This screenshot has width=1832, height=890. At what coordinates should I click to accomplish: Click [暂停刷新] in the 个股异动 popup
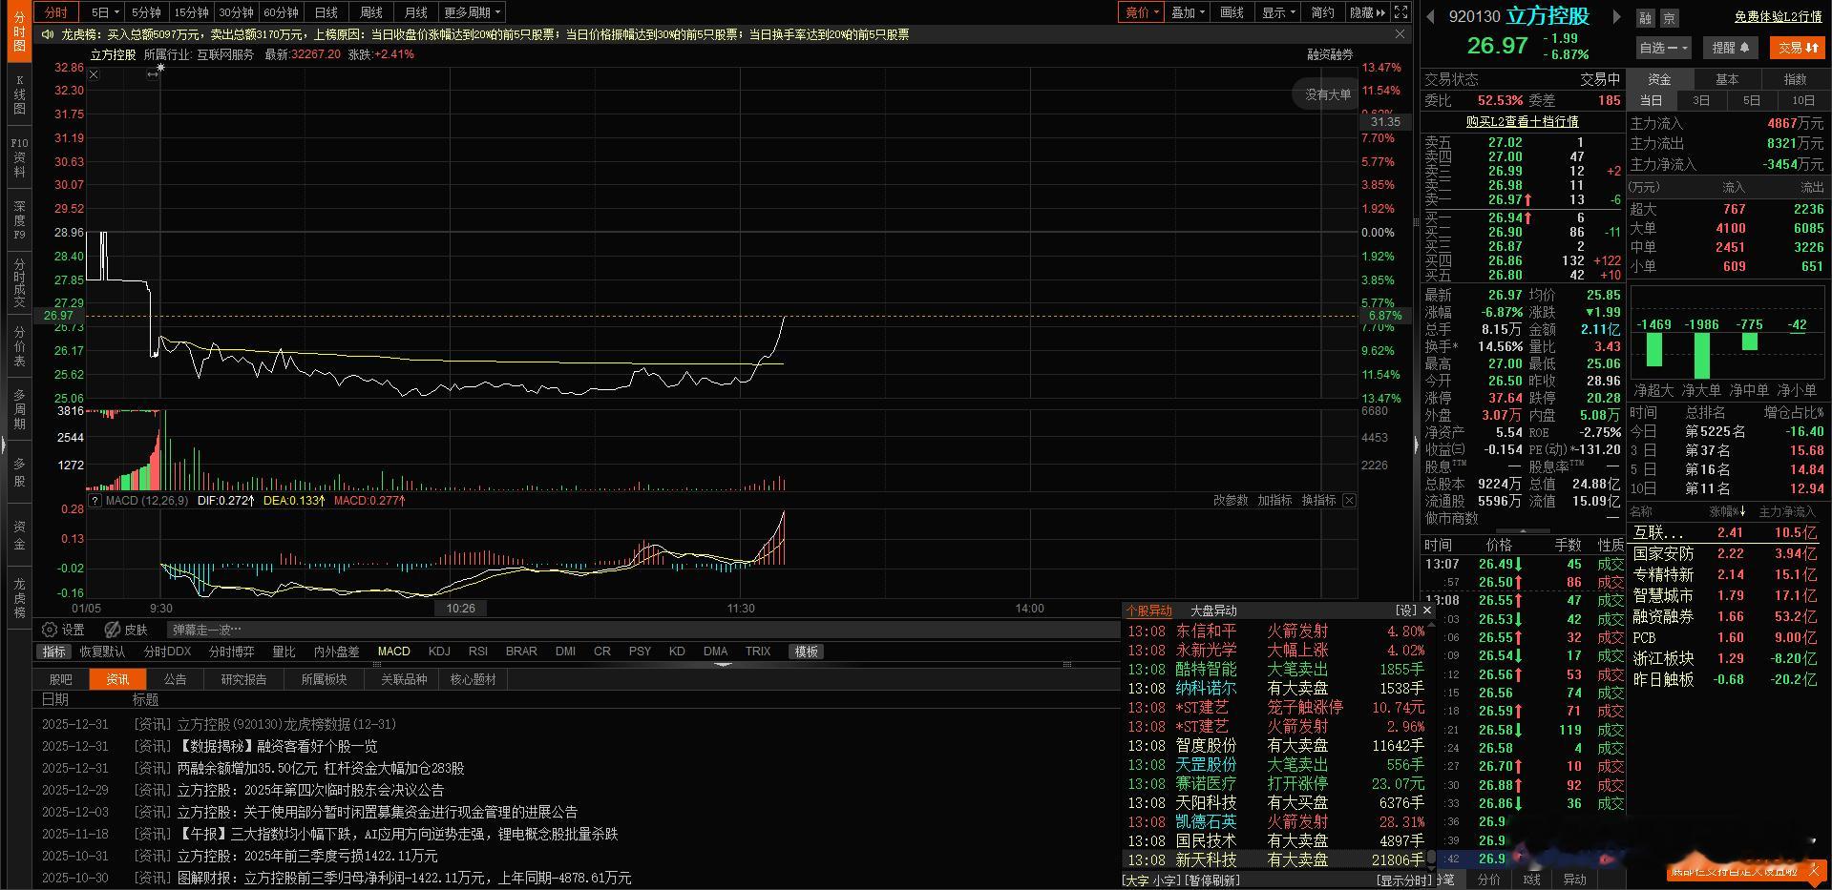tap(1212, 880)
